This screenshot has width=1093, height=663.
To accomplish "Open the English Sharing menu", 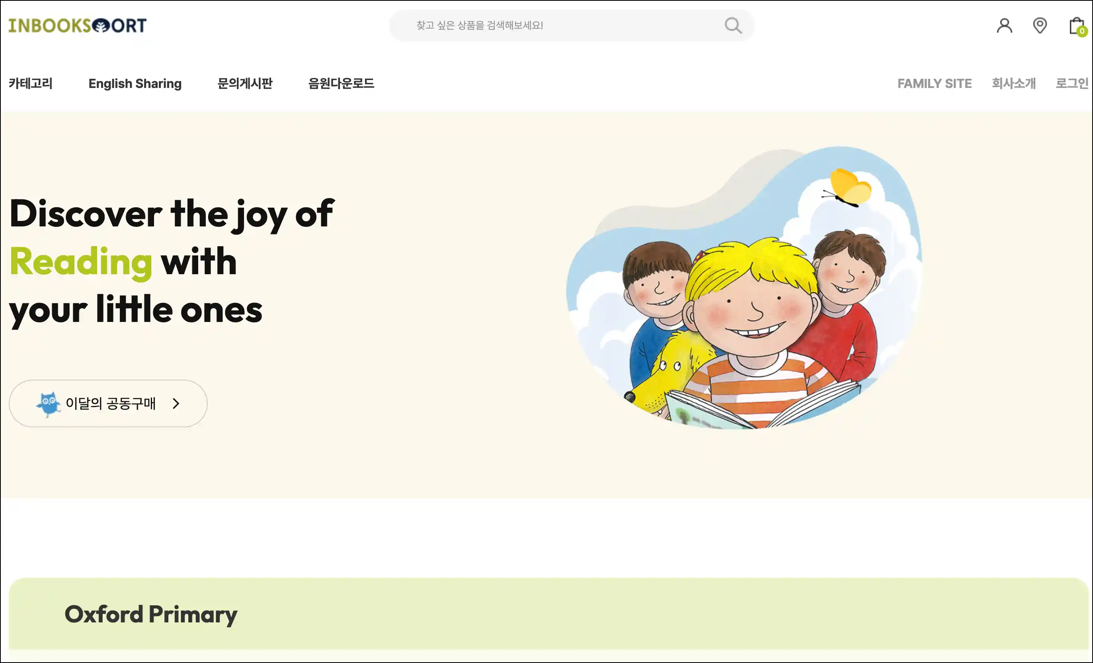I will (135, 84).
